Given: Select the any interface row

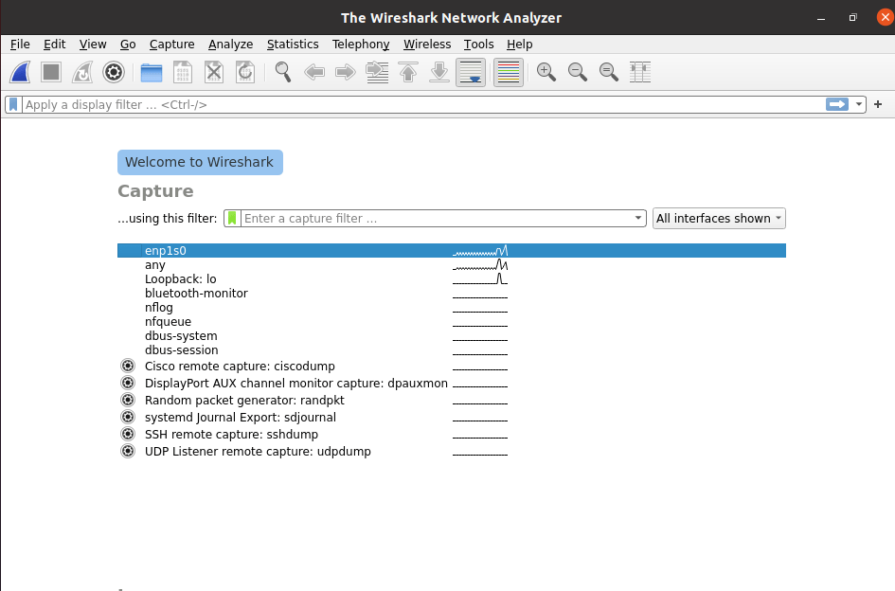Looking at the screenshot, I should click(x=452, y=265).
